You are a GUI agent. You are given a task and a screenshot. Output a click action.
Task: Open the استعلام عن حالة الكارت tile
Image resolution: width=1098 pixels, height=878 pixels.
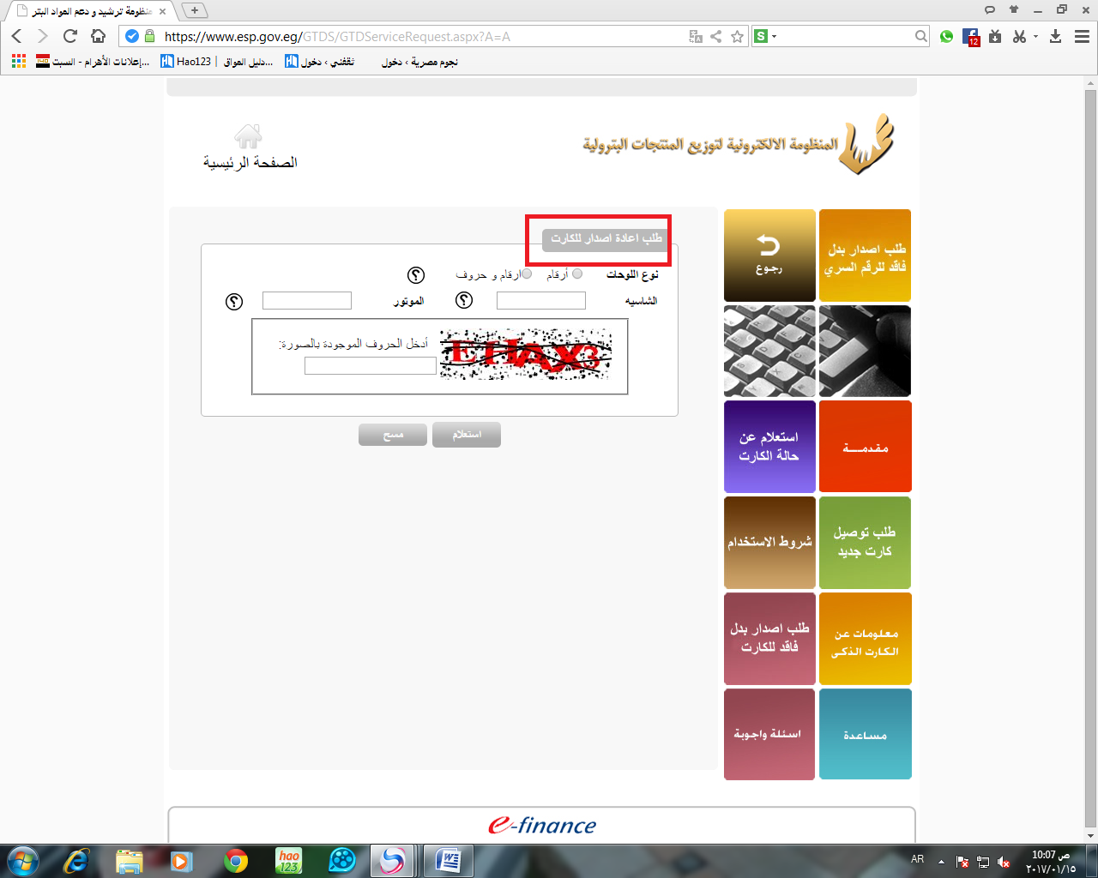[769, 447]
